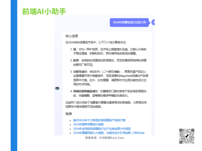Click the 前端AI小助手 slide title
Viewport: 202px width, 151px height.
tap(44, 11)
